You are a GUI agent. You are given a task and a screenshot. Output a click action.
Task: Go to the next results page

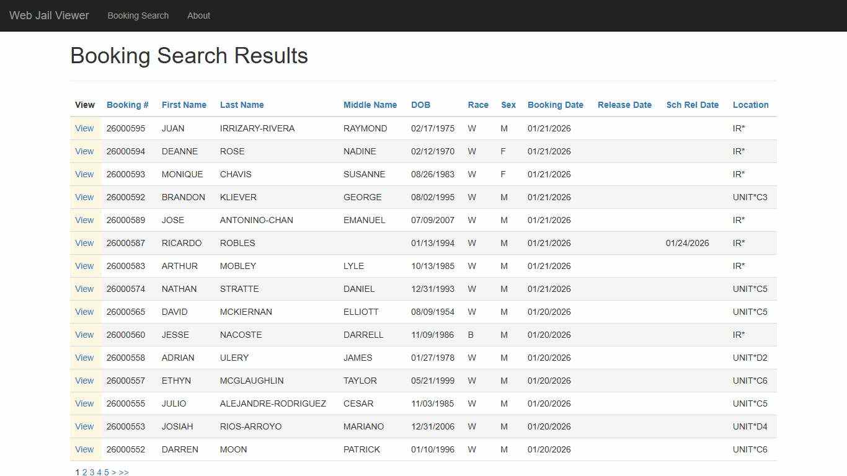[x=113, y=472]
